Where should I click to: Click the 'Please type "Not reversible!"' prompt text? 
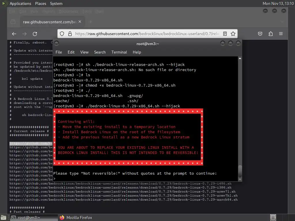click(x=135, y=174)
